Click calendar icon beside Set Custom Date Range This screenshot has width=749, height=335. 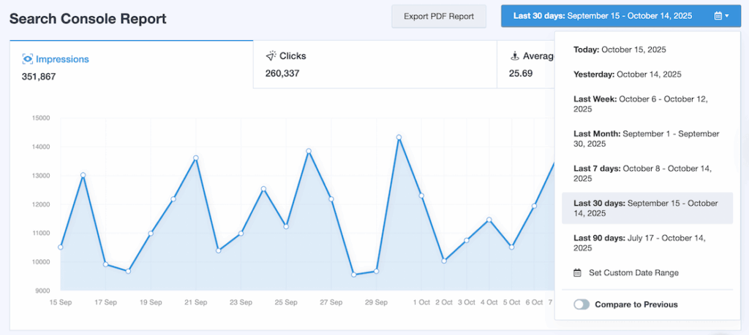(576, 273)
